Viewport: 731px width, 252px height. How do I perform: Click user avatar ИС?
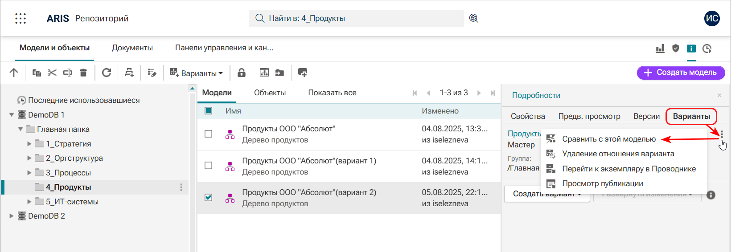click(712, 18)
